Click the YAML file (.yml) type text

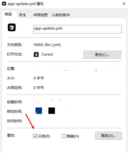[x=47, y=45]
